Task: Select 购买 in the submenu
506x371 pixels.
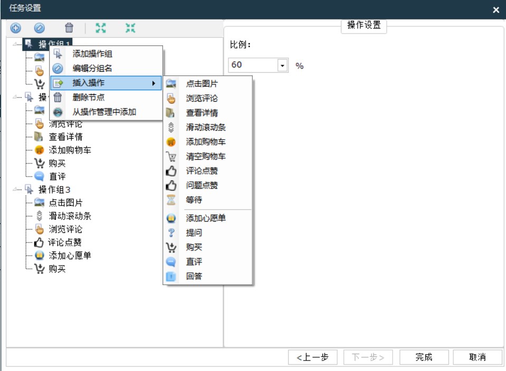Action: point(208,247)
